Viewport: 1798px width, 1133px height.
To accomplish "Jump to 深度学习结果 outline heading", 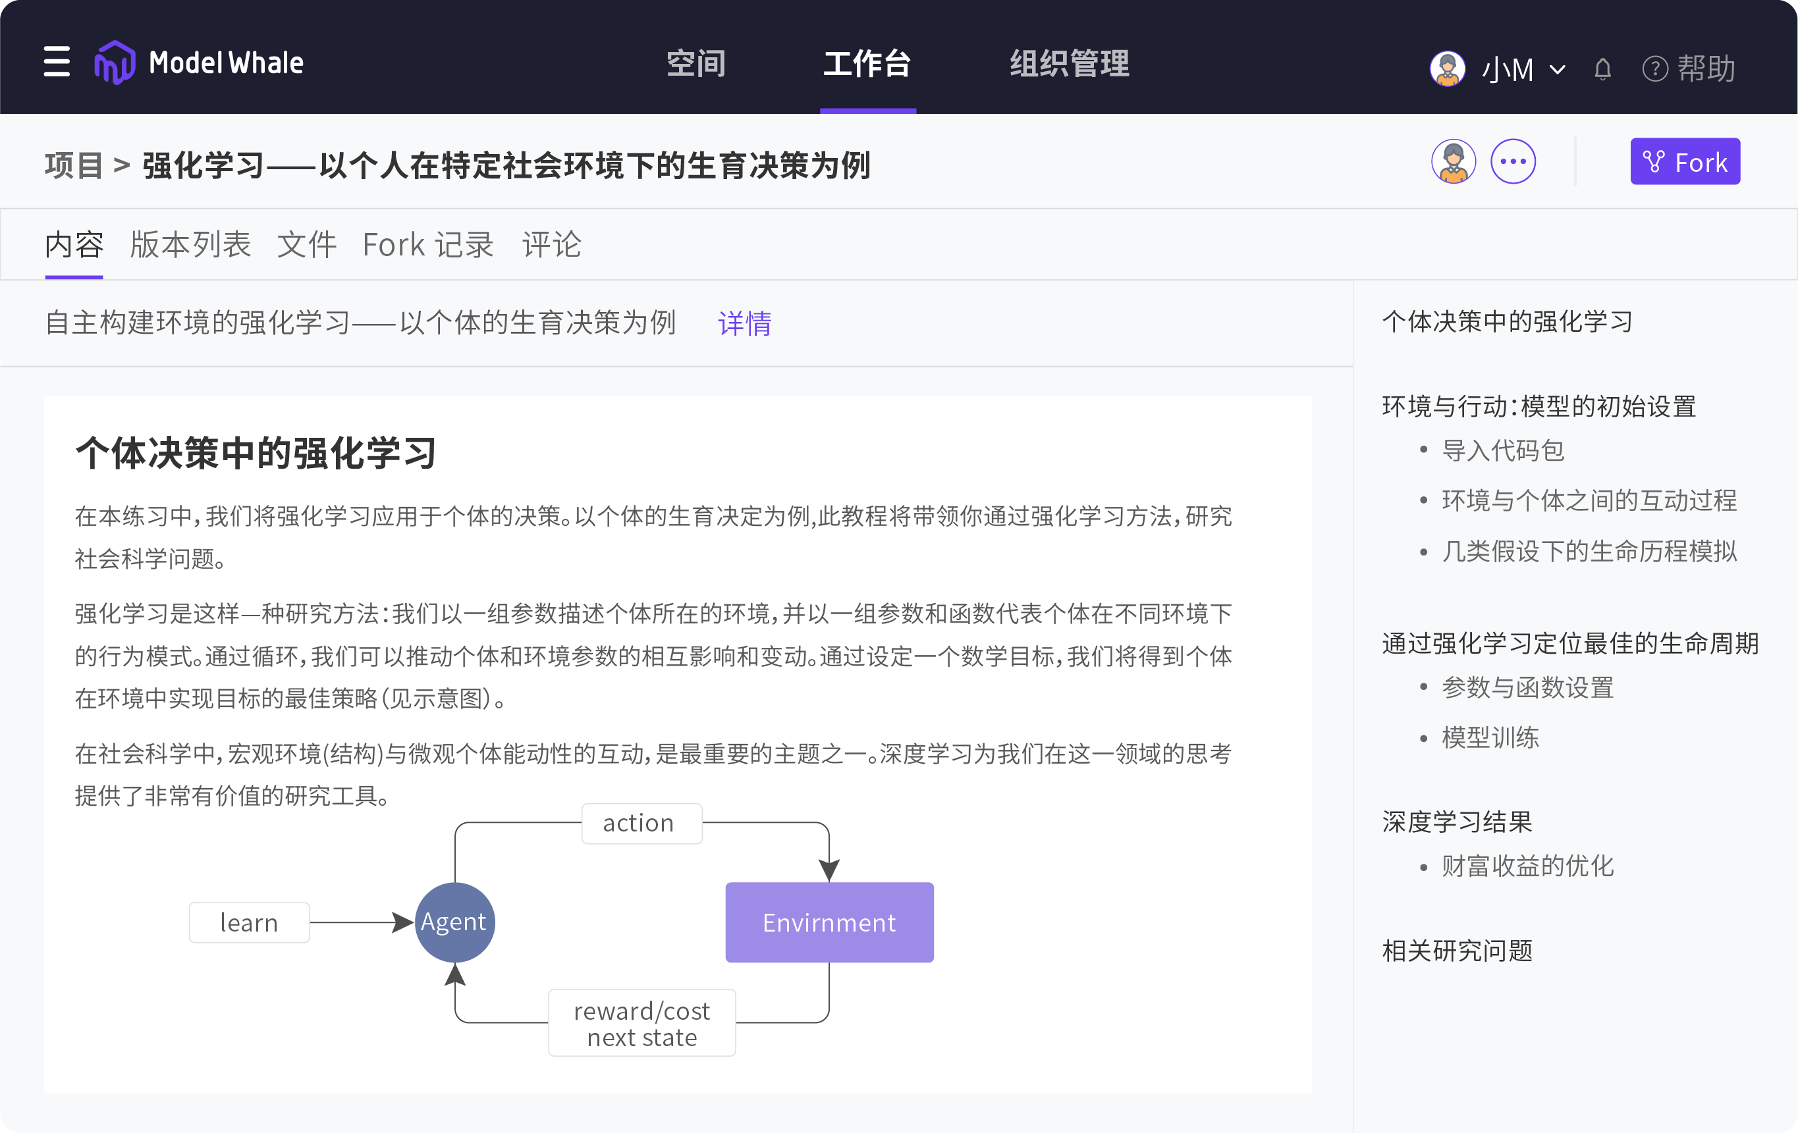I will coord(1457,822).
